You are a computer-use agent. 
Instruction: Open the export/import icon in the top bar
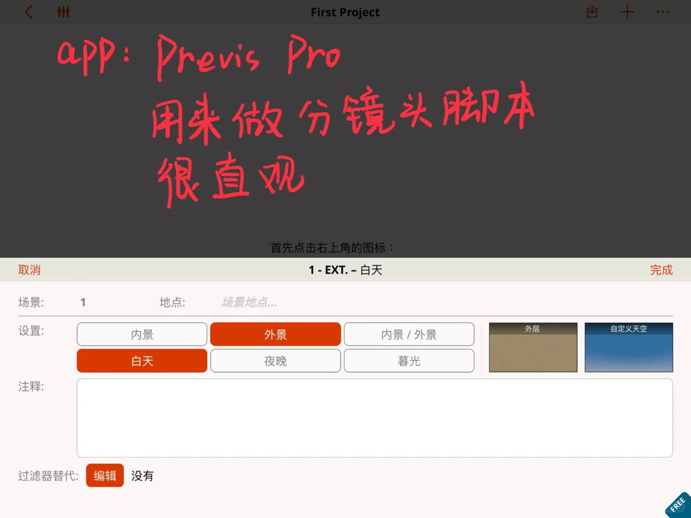592,12
